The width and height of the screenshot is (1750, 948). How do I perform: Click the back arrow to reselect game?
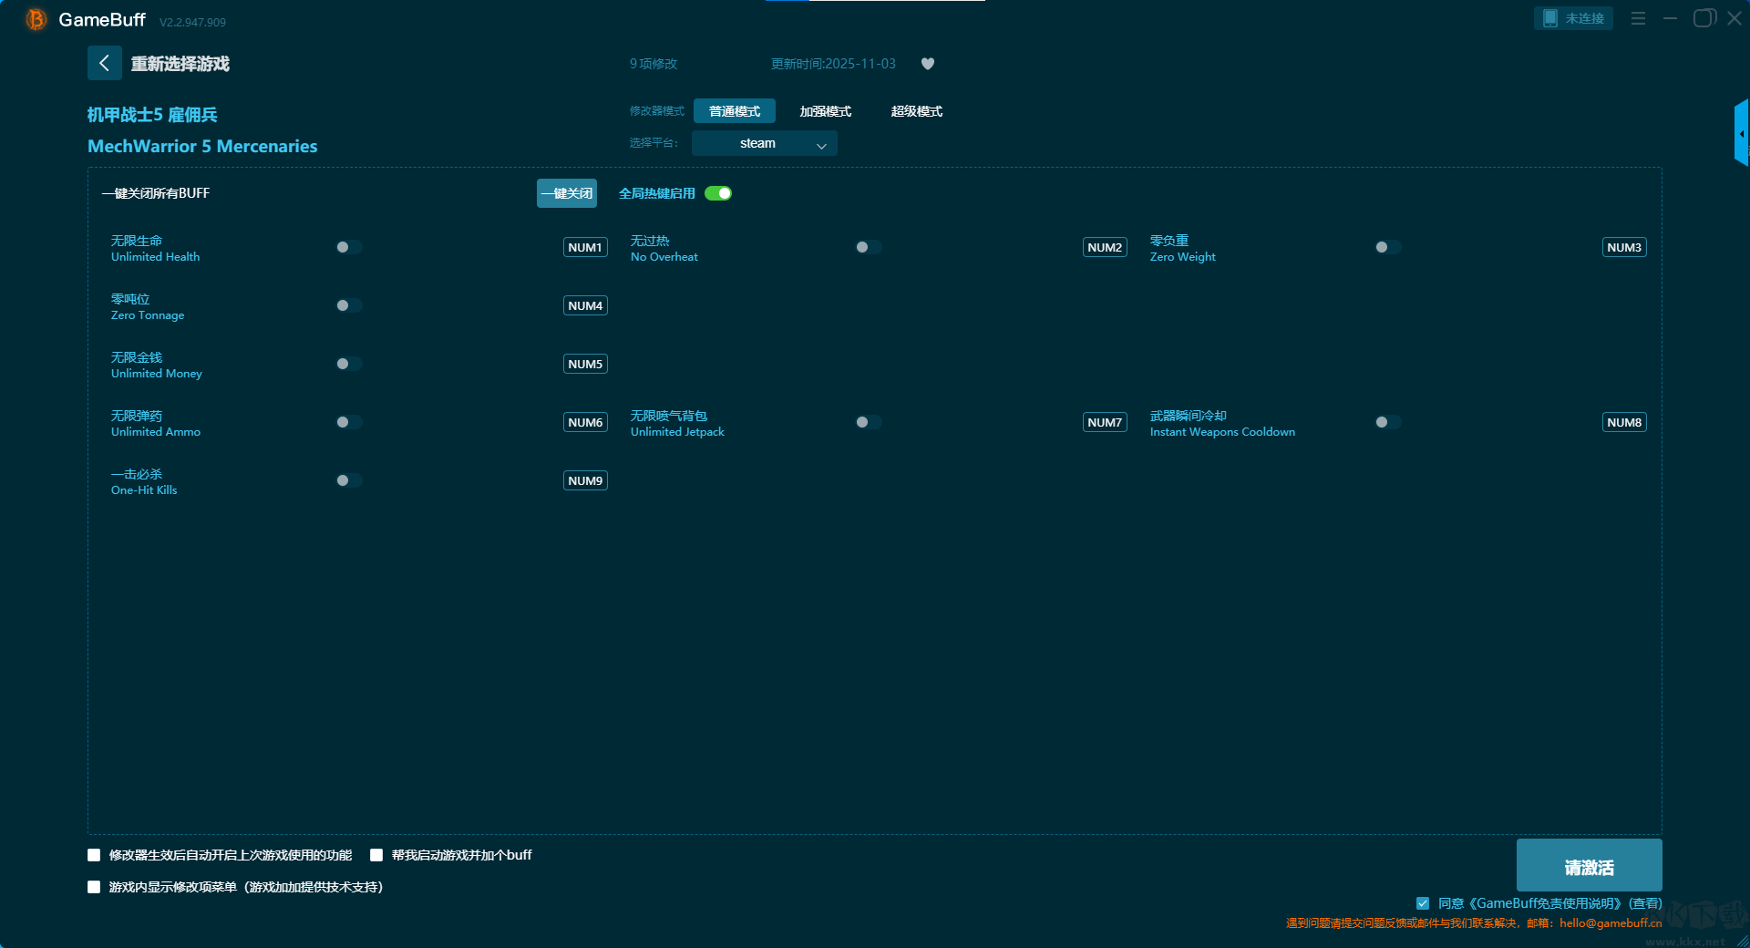[104, 63]
